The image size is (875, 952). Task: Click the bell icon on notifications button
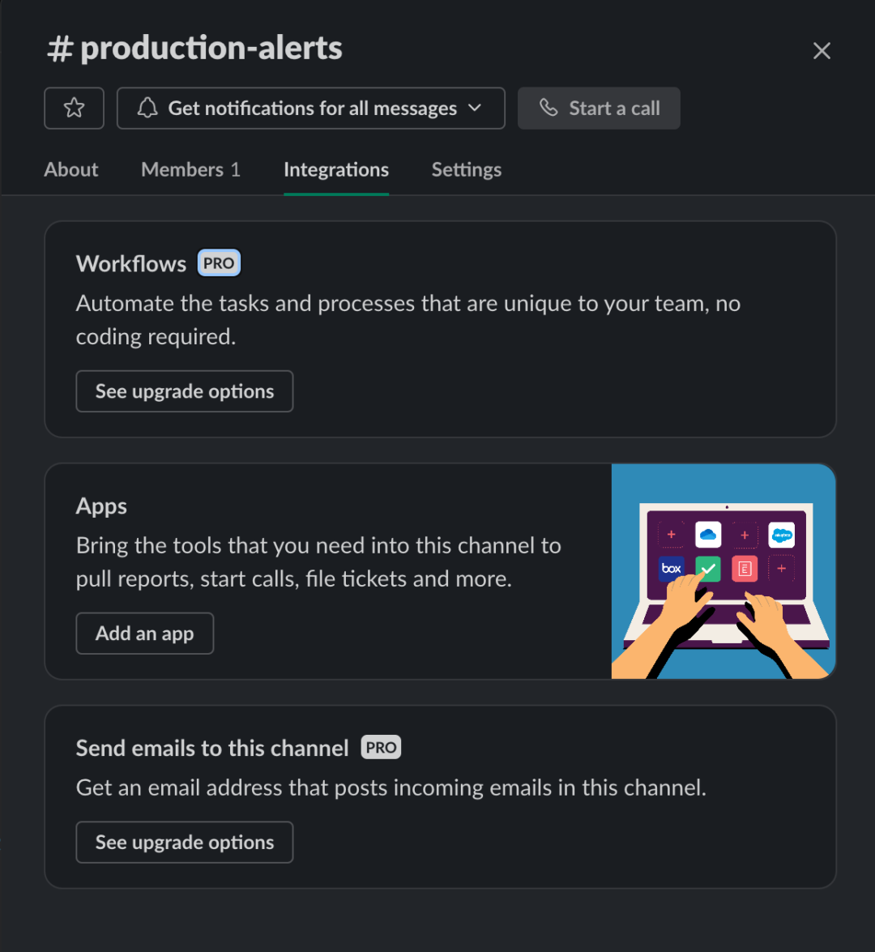(147, 108)
